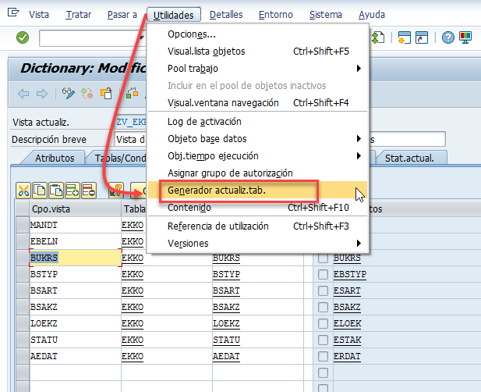Click the Paste clipboard icon

point(56,191)
